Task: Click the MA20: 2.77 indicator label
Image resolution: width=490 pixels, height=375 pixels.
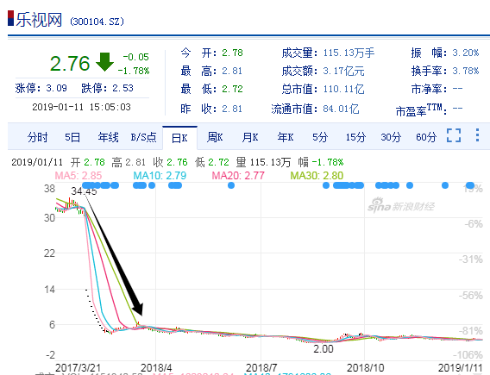Action: click(238, 176)
